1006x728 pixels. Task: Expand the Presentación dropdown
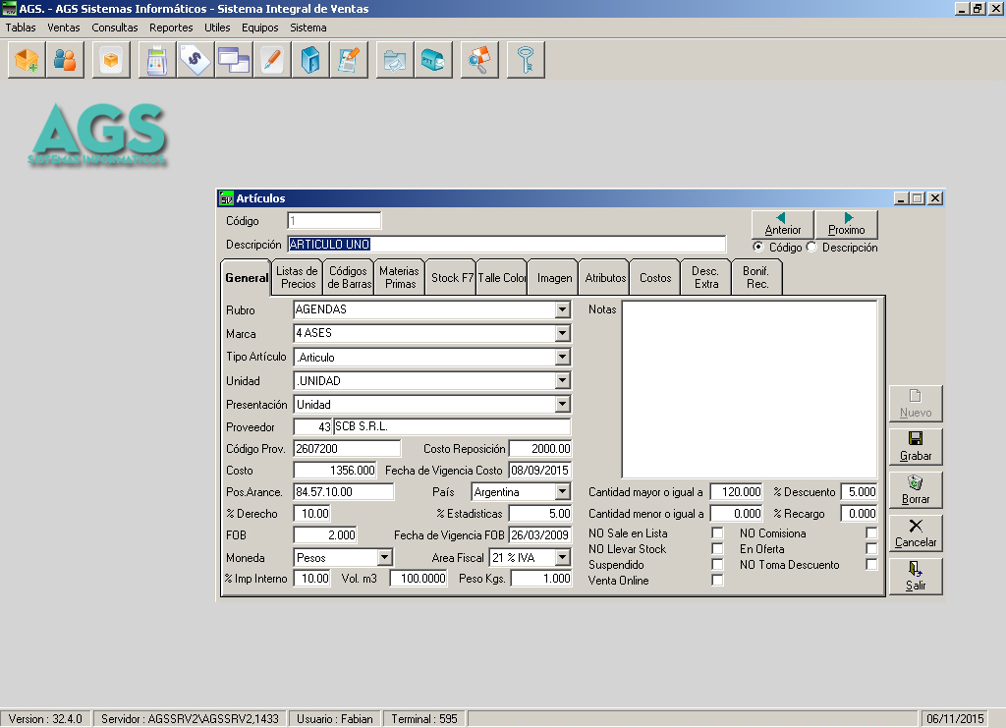tap(563, 405)
